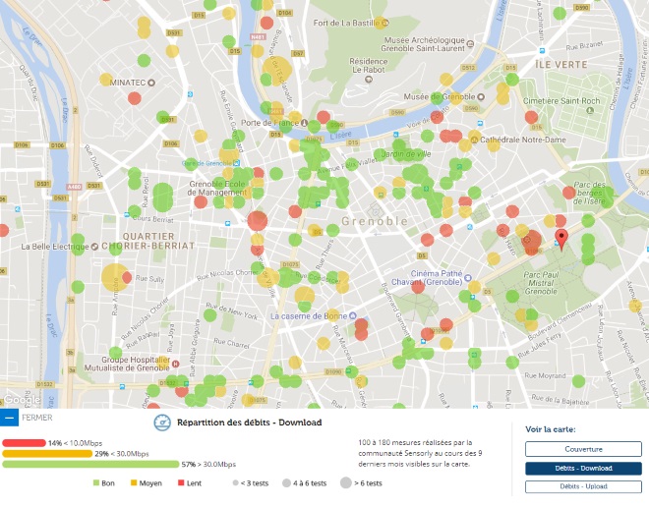
Task: Click the red Lent legend swatch
Action: [x=181, y=482]
